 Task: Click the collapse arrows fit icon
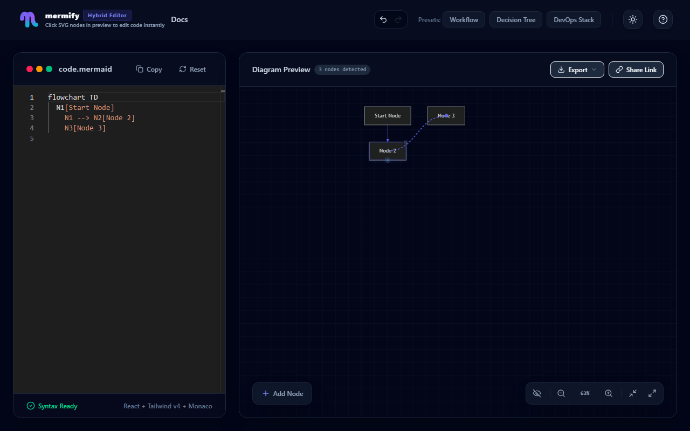point(633,393)
